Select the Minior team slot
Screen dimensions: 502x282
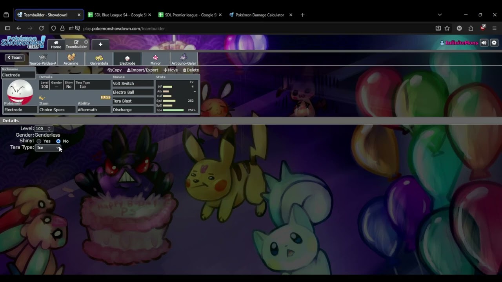tap(156, 59)
